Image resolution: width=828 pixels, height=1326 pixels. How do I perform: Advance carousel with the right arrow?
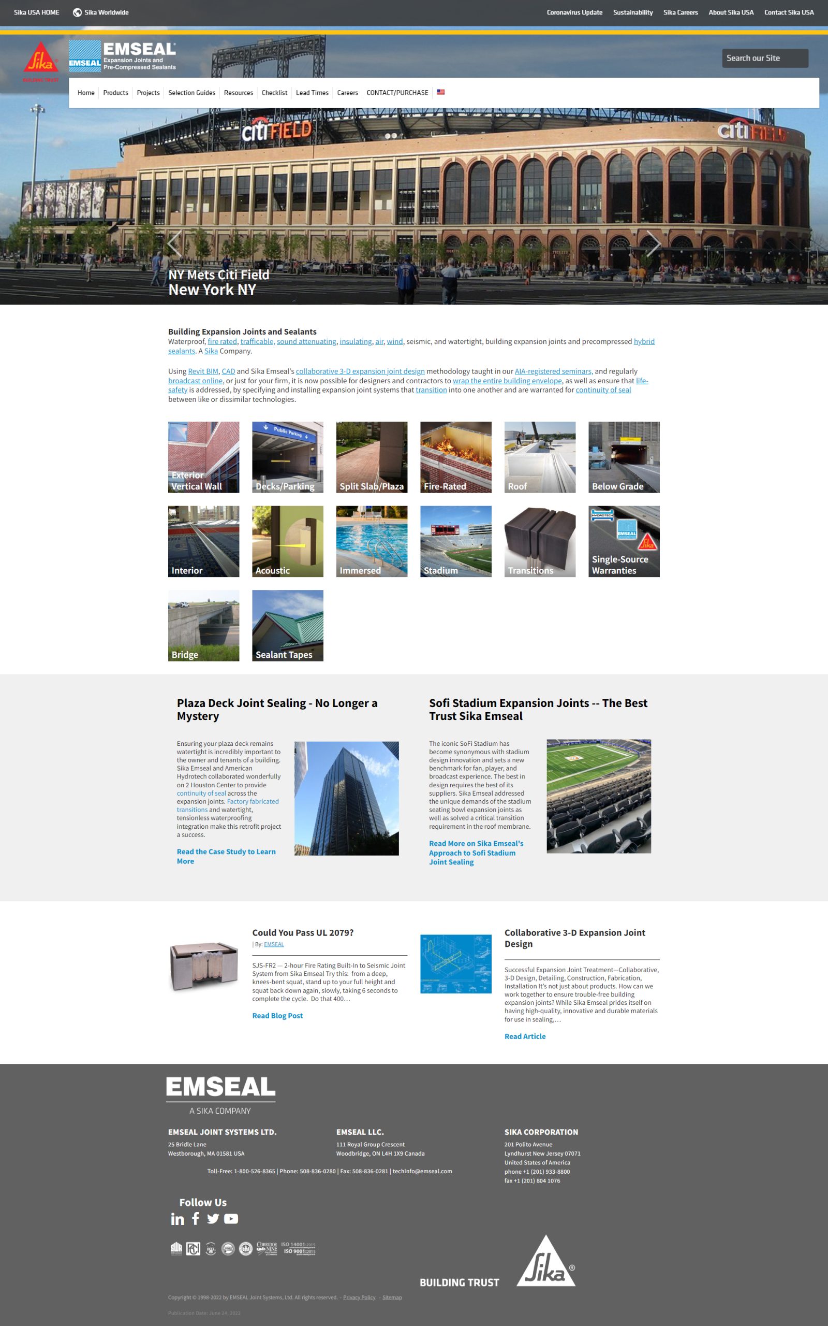653,243
